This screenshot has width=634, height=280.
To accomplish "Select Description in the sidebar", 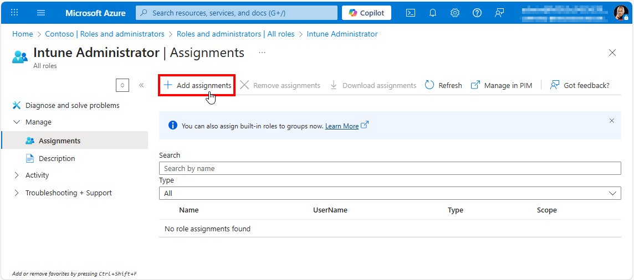I will coord(57,159).
